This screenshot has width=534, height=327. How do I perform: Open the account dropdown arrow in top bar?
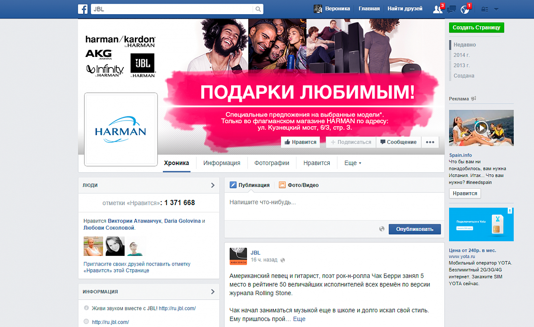(496, 9)
